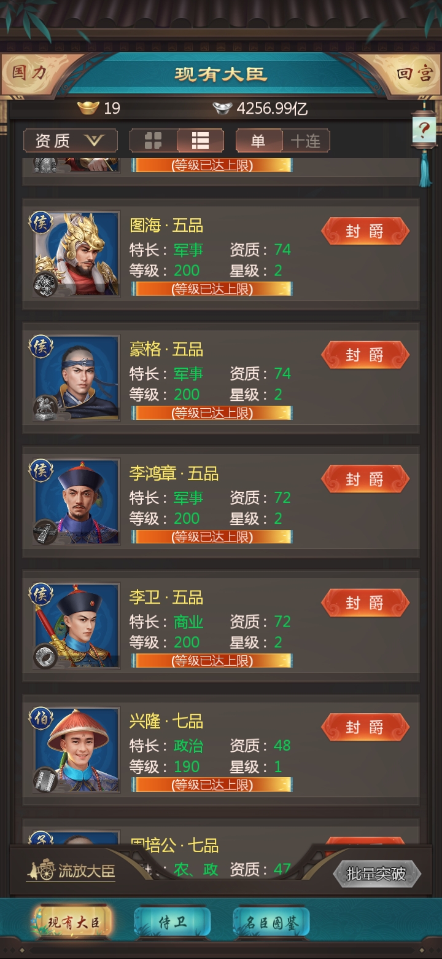Toggle to 单 single mode
This screenshot has height=959, width=442.
pyautogui.click(x=259, y=141)
